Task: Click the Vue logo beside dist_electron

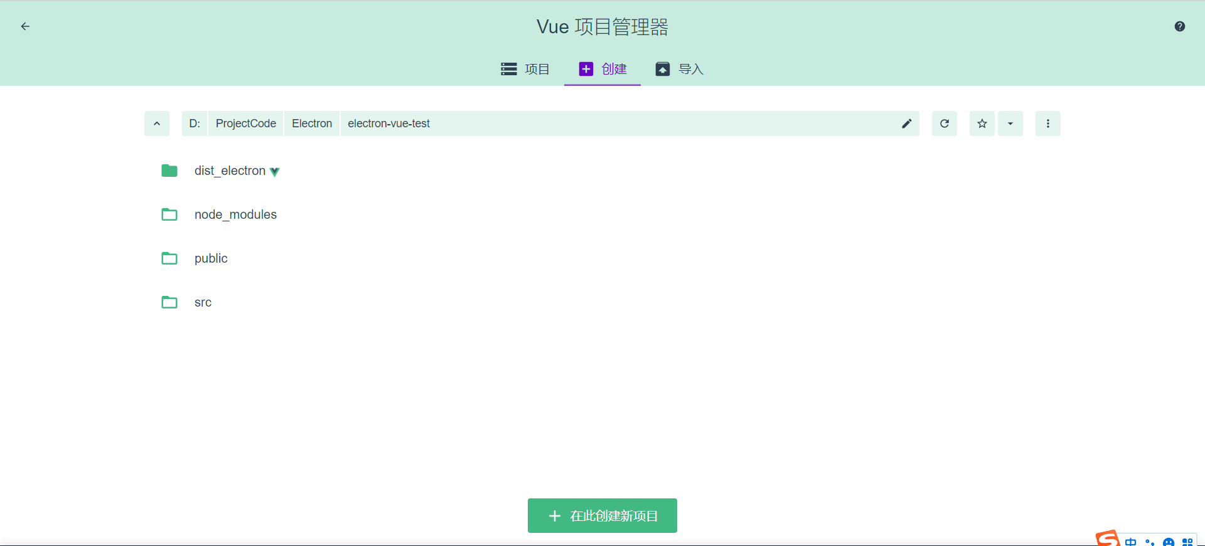Action: [274, 172]
